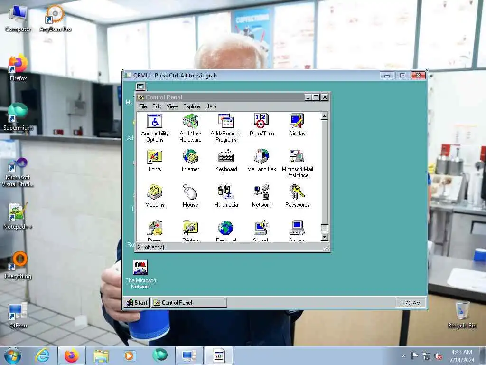
Task: Click the Control Panel title bar system icon
Action: pyautogui.click(x=140, y=97)
